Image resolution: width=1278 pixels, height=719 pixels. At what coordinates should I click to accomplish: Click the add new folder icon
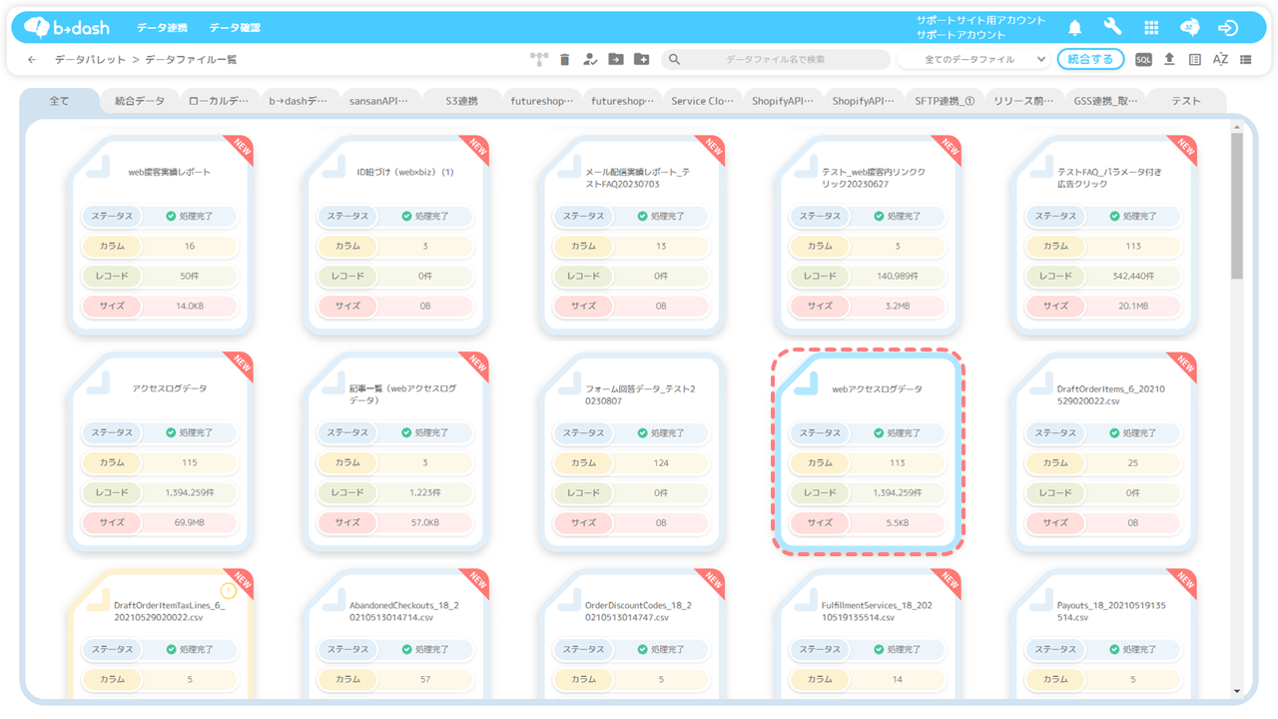[x=641, y=60]
